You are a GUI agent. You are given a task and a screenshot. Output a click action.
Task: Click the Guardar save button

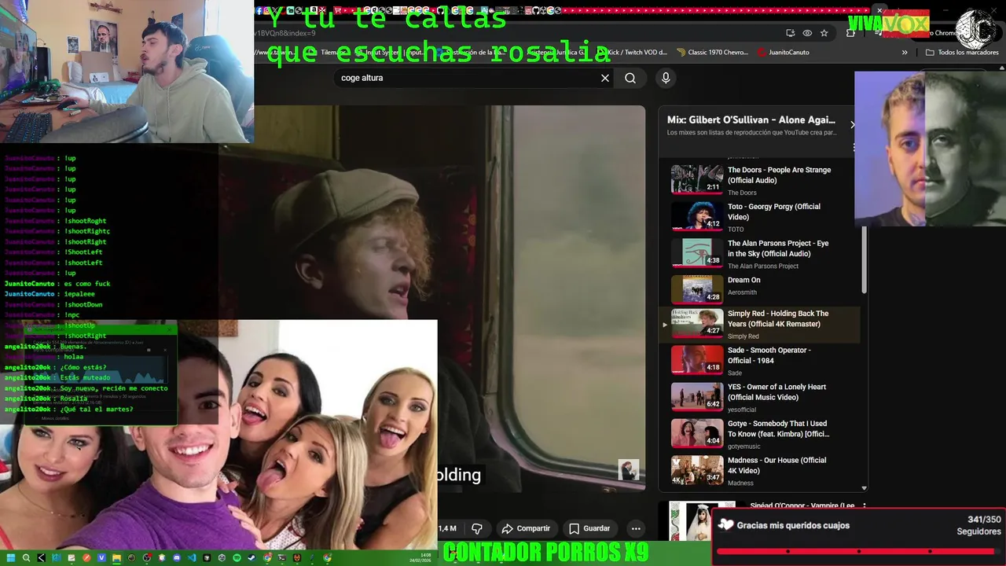tap(589, 528)
